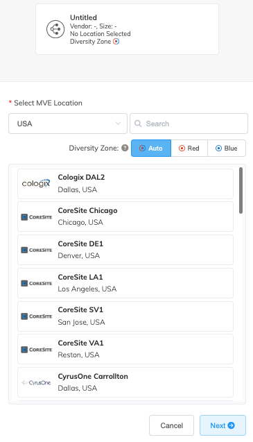This screenshot has height=442, width=253.
Task: Click the Next button
Action: (223, 425)
